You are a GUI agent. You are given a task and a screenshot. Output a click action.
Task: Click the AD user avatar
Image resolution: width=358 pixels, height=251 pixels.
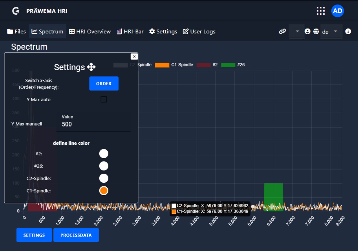pyautogui.click(x=337, y=11)
